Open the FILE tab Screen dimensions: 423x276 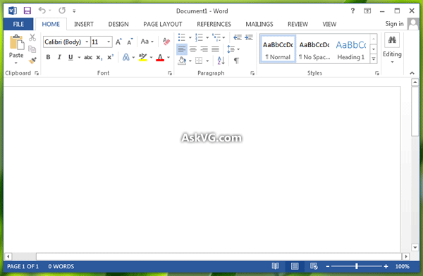18,24
